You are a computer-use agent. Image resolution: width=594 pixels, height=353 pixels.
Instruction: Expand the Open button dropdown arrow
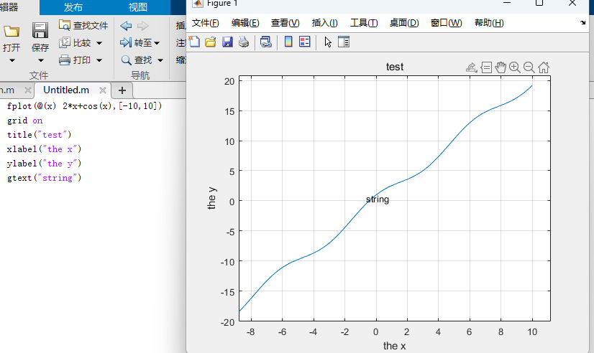(12, 60)
